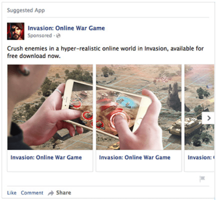Click the Sponsored label
Viewport: 218px width, 200px height.
click(40, 36)
